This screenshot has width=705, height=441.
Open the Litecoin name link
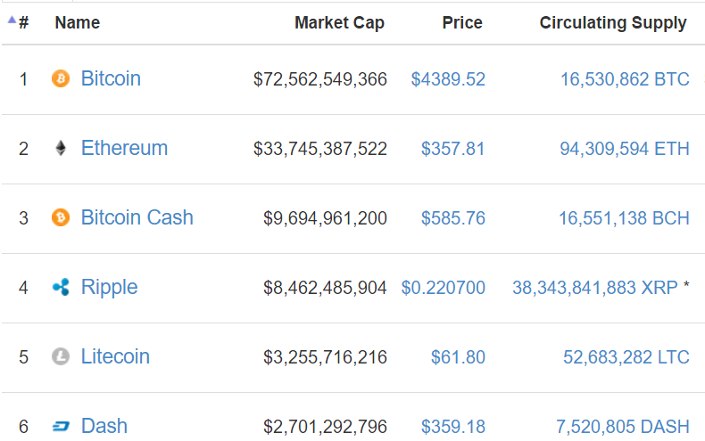coord(115,356)
